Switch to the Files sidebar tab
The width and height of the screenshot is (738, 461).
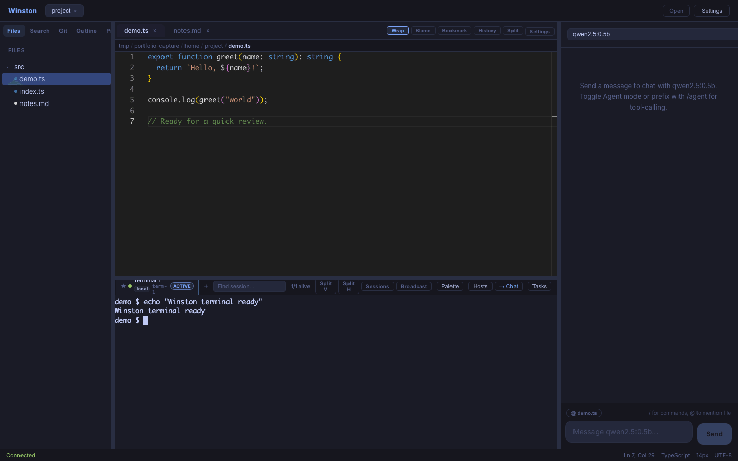click(x=14, y=31)
